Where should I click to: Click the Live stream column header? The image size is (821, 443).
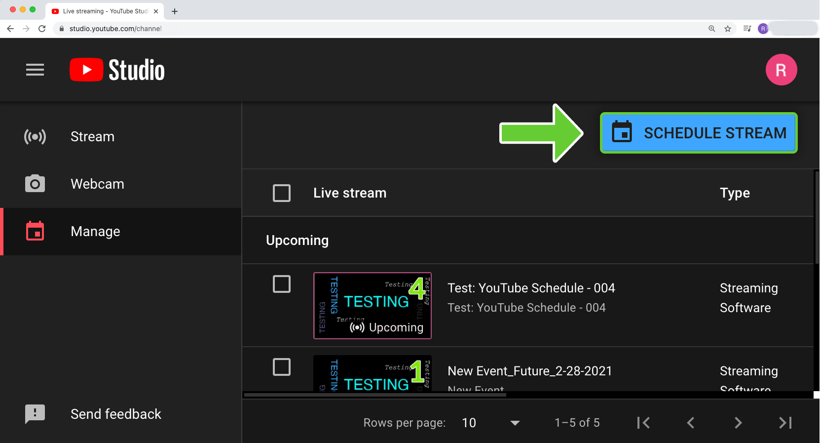[350, 193]
